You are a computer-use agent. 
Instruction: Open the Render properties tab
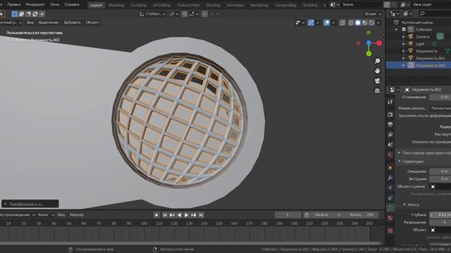(x=390, y=115)
